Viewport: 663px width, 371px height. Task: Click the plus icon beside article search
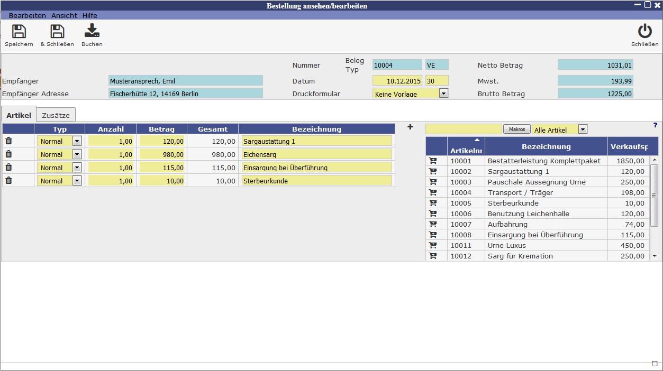click(410, 127)
